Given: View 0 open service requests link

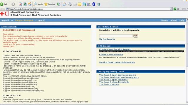Looking at the screenshot, I should point(117,75).
